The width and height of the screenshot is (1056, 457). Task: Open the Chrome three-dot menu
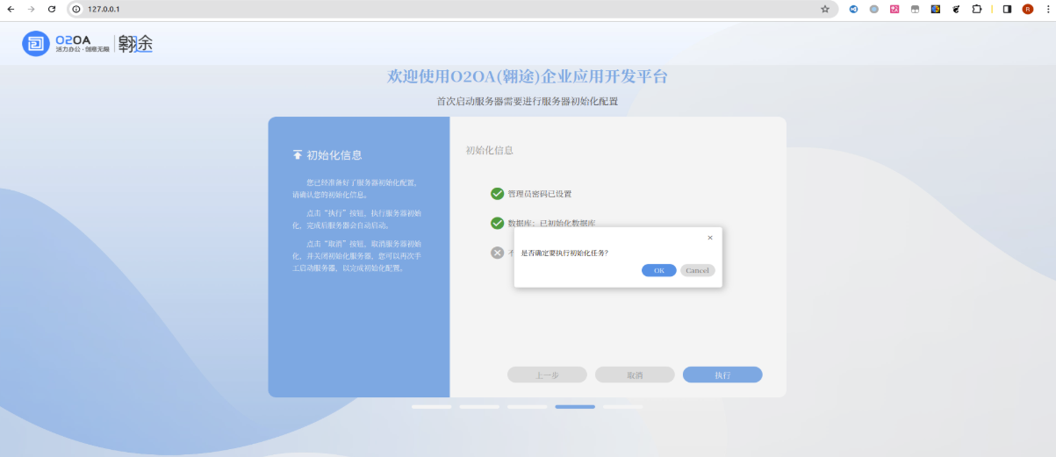(x=1045, y=9)
